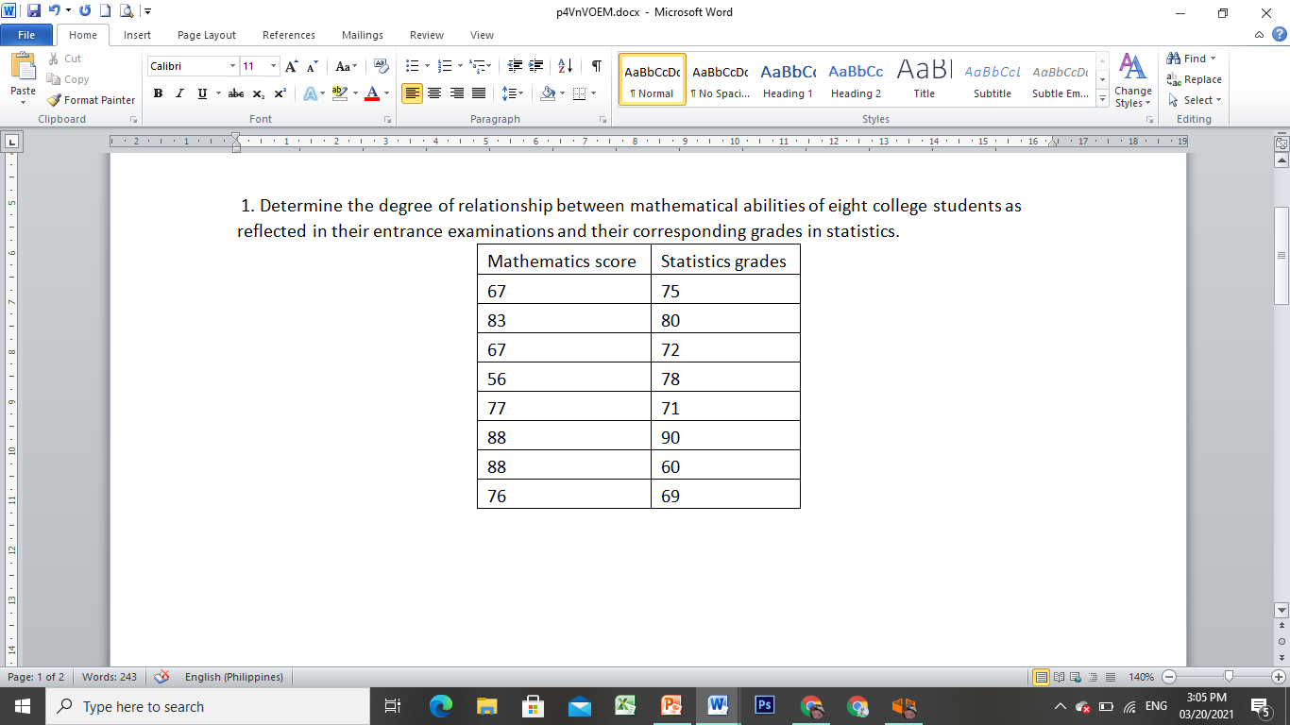Open the File tab

(x=26, y=35)
